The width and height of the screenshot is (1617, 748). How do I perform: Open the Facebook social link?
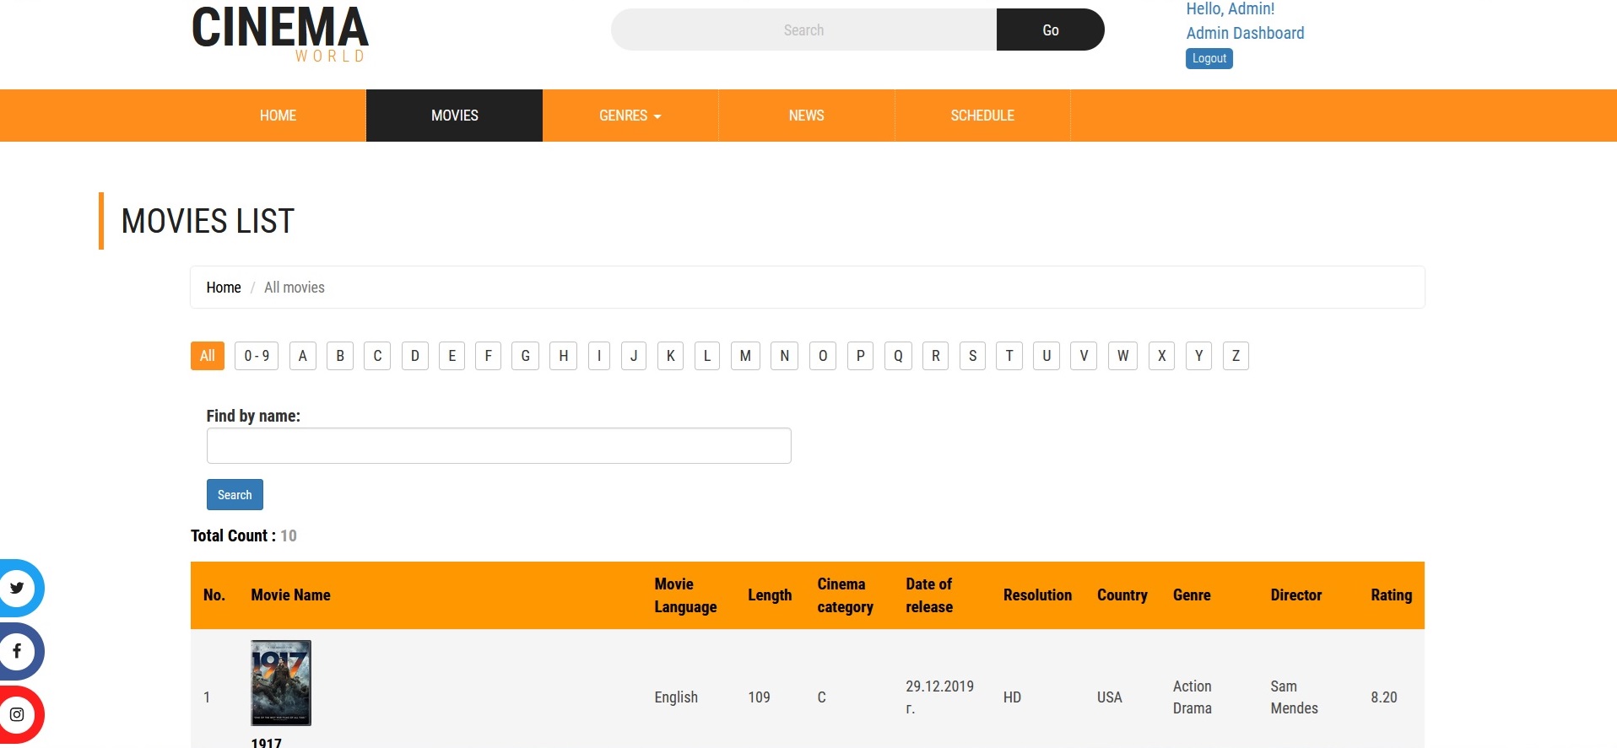tap(17, 651)
